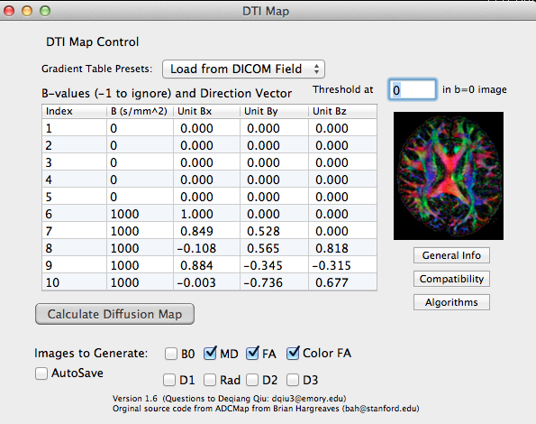Select the B value cell in row 6
536x424 pixels.
140,214
